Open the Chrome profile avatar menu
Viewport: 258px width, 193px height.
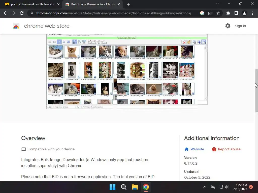pyautogui.click(x=244, y=13)
